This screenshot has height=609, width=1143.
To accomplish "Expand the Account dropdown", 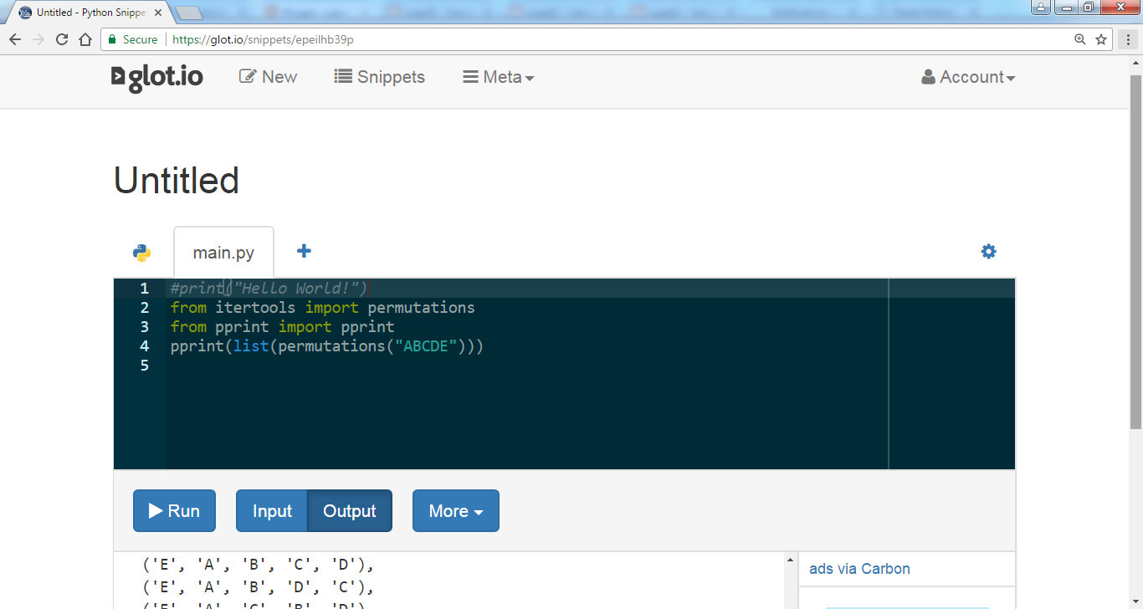I will [968, 76].
